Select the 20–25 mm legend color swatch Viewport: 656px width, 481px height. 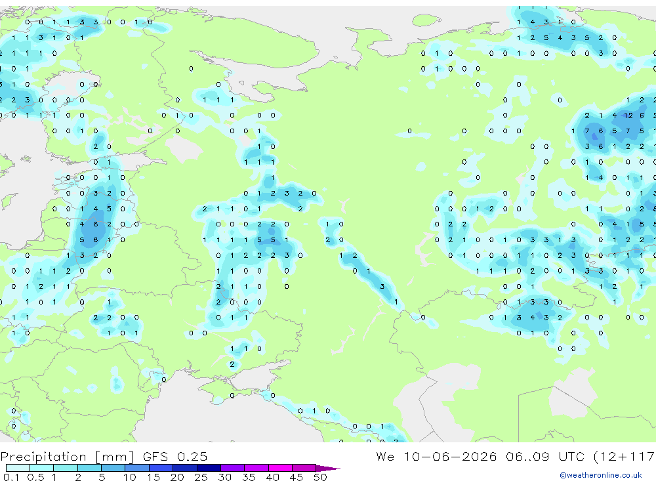coord(184,468)
